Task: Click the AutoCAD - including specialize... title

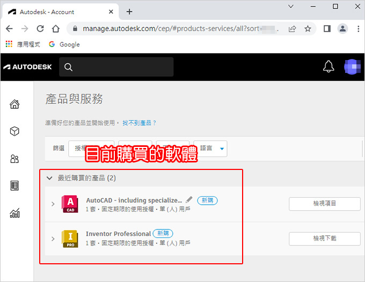Action: (134, 200)
